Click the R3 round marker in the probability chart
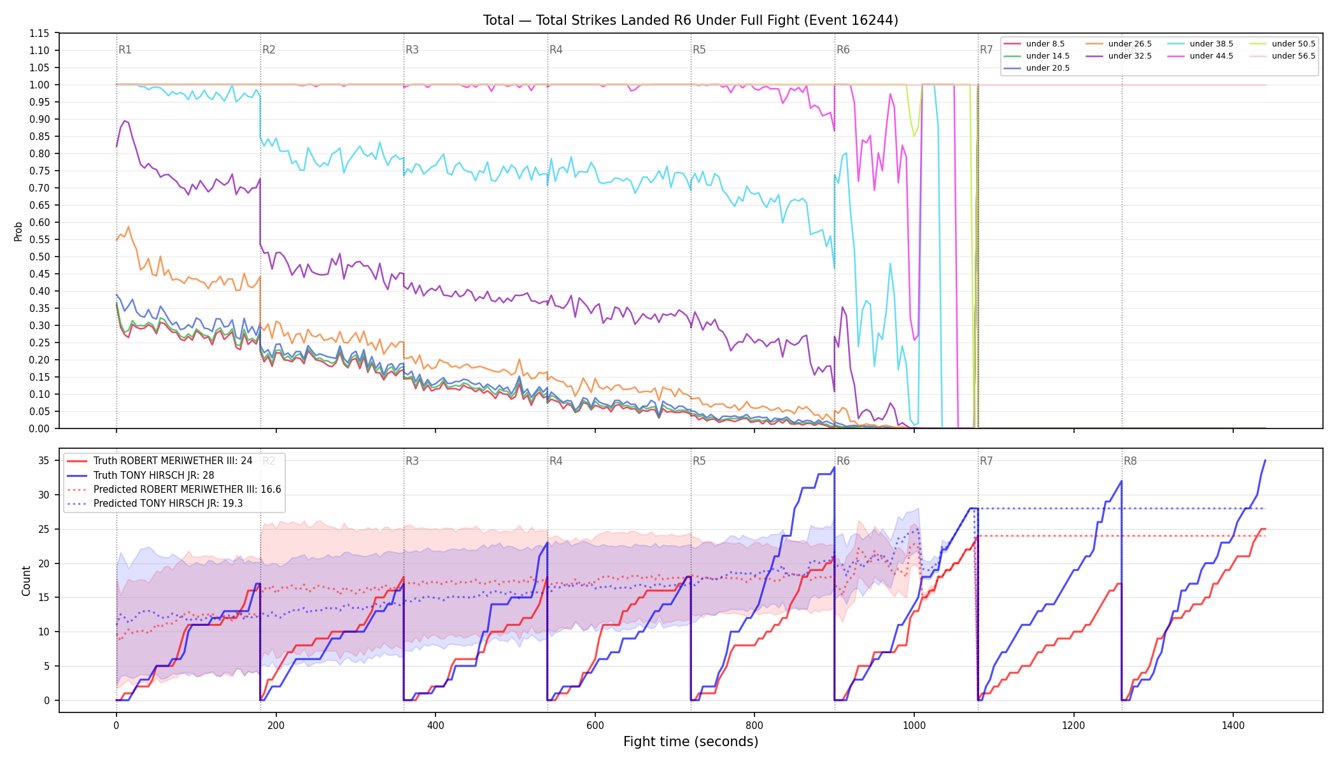Viewport: 1337px width, 764px height. [412, 50]
